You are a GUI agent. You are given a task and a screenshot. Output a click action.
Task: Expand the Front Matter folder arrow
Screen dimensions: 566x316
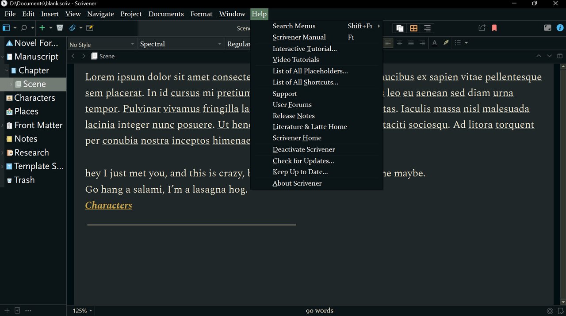3,125
